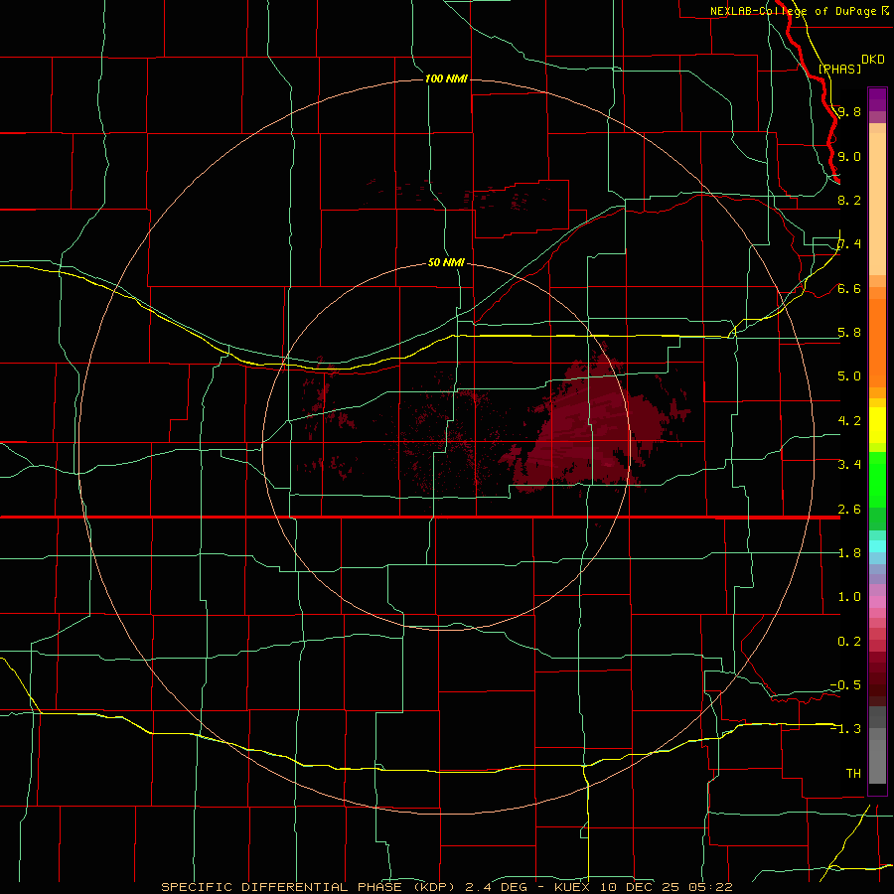Pick the cyan segment above the 1.8 label
Image resolution: width=894 pixels, height=894 pixels.
click(x=877, y=546)
